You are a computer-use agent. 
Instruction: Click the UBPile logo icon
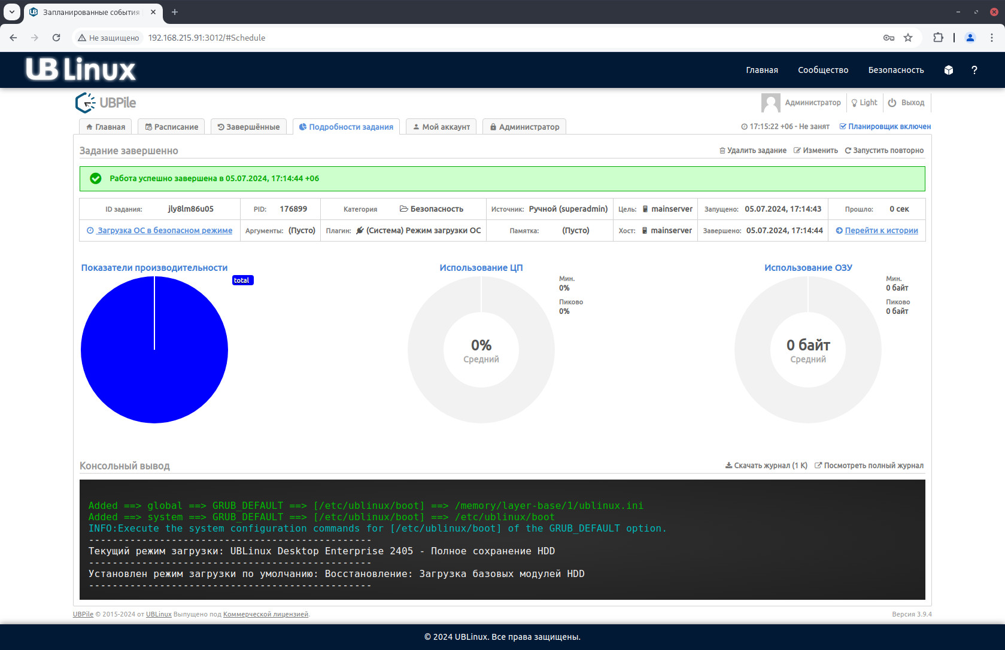[x=86, y=103]
